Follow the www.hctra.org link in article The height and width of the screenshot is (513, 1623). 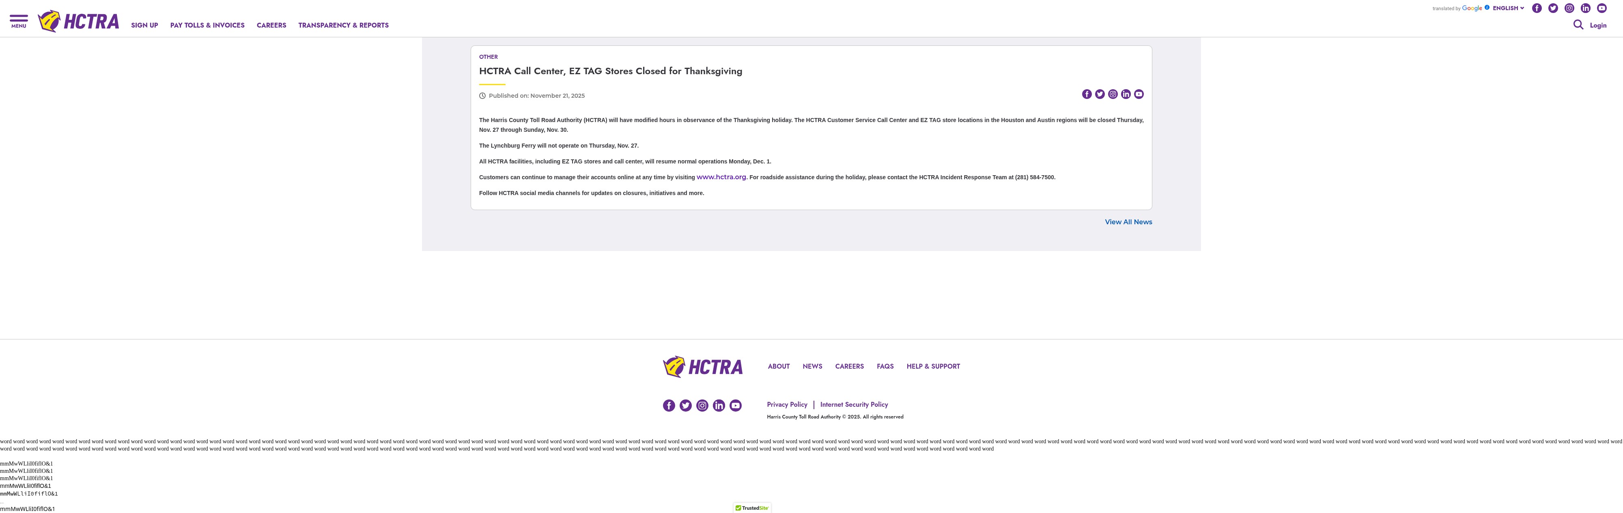(721, 177)
